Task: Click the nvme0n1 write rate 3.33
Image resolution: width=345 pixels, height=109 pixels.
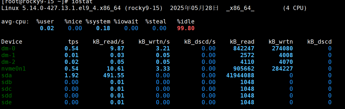Action: (163, 69)
